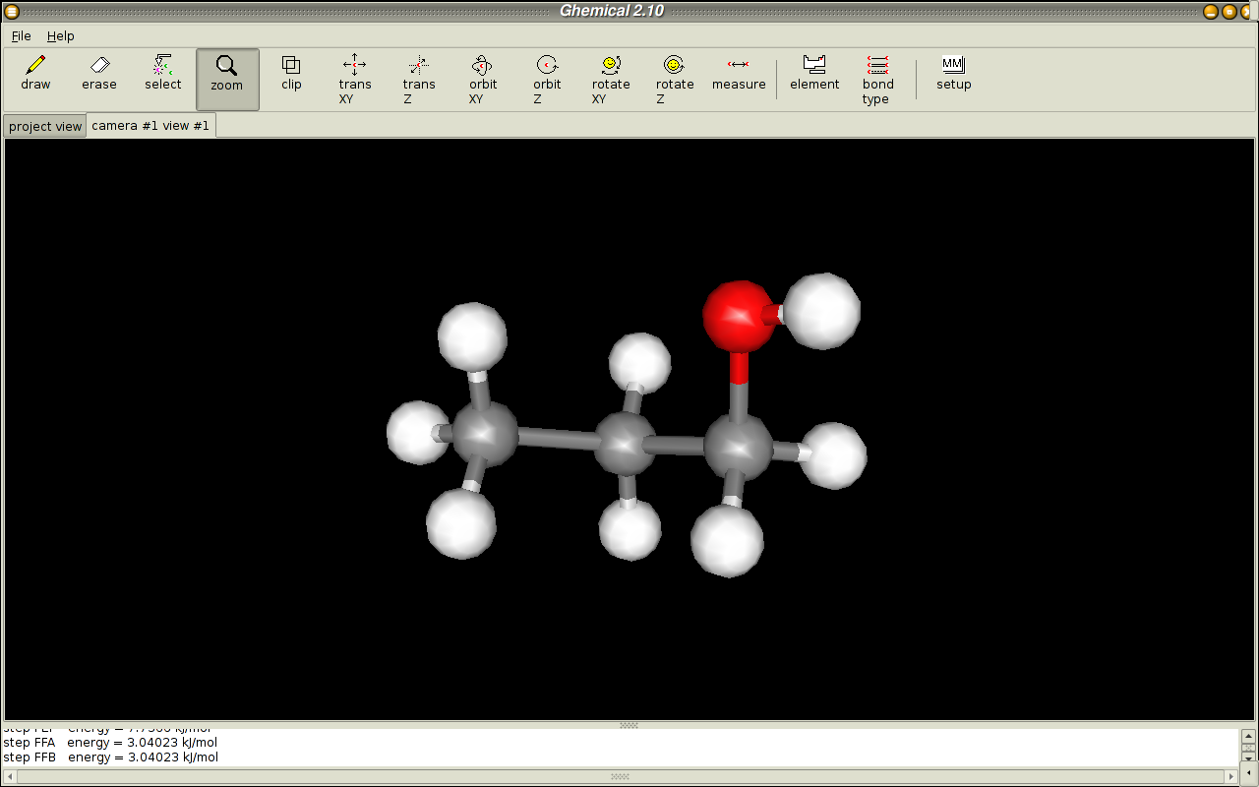This screenshot has height=787, width=1259.
Task: Select the orbit Z tool
Action: [547, 79]
